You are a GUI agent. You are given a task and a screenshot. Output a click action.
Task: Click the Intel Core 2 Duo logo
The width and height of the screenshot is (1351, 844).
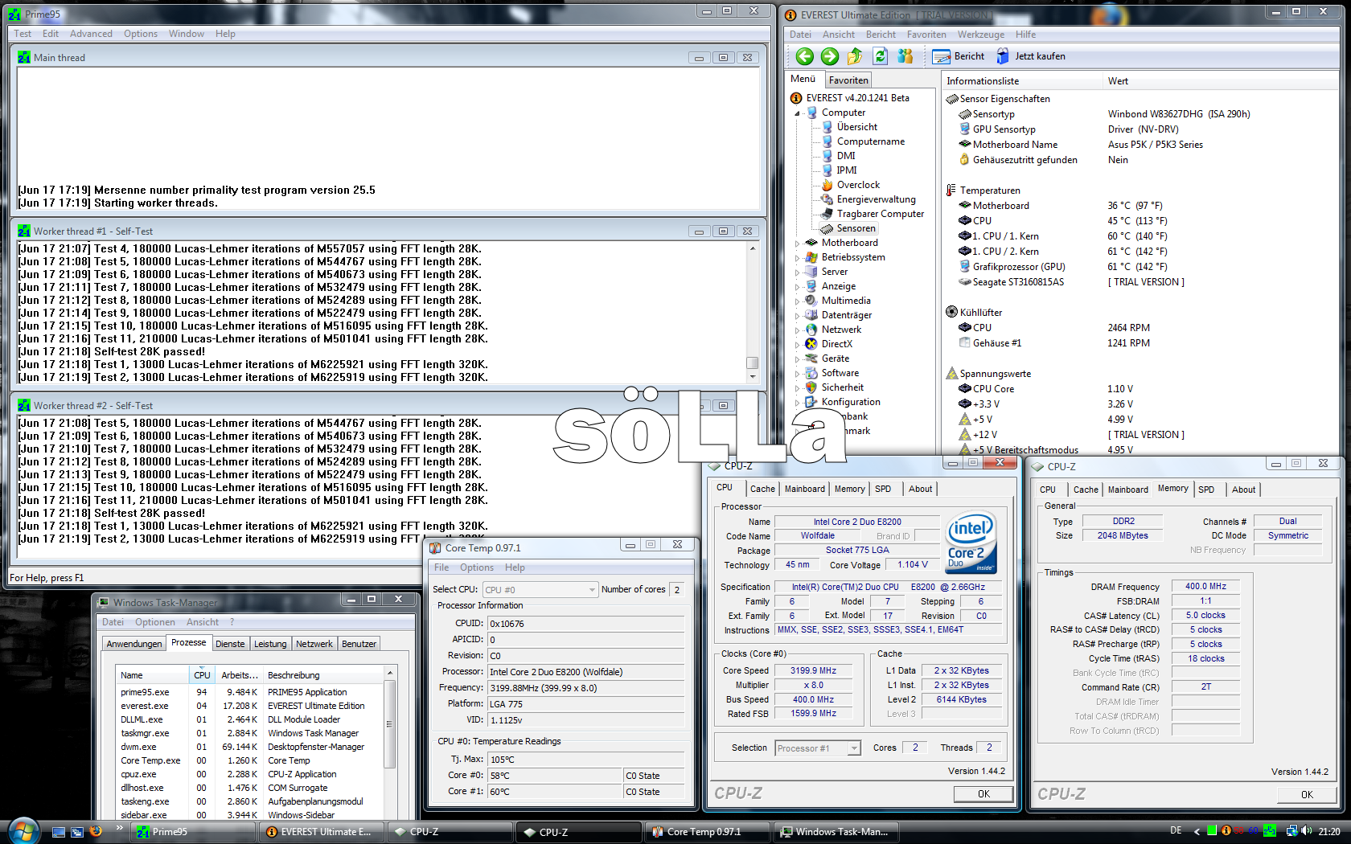(x=971, y=543)
